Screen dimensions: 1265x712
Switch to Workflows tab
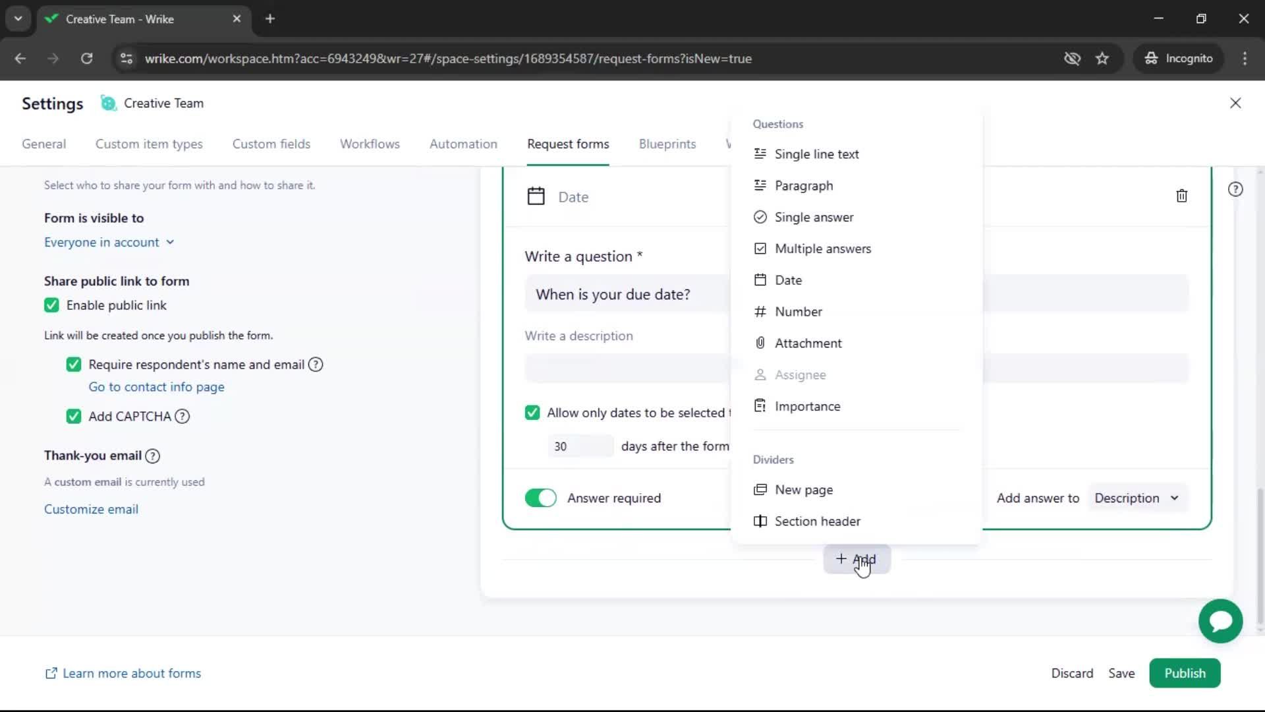pos(370,144)
